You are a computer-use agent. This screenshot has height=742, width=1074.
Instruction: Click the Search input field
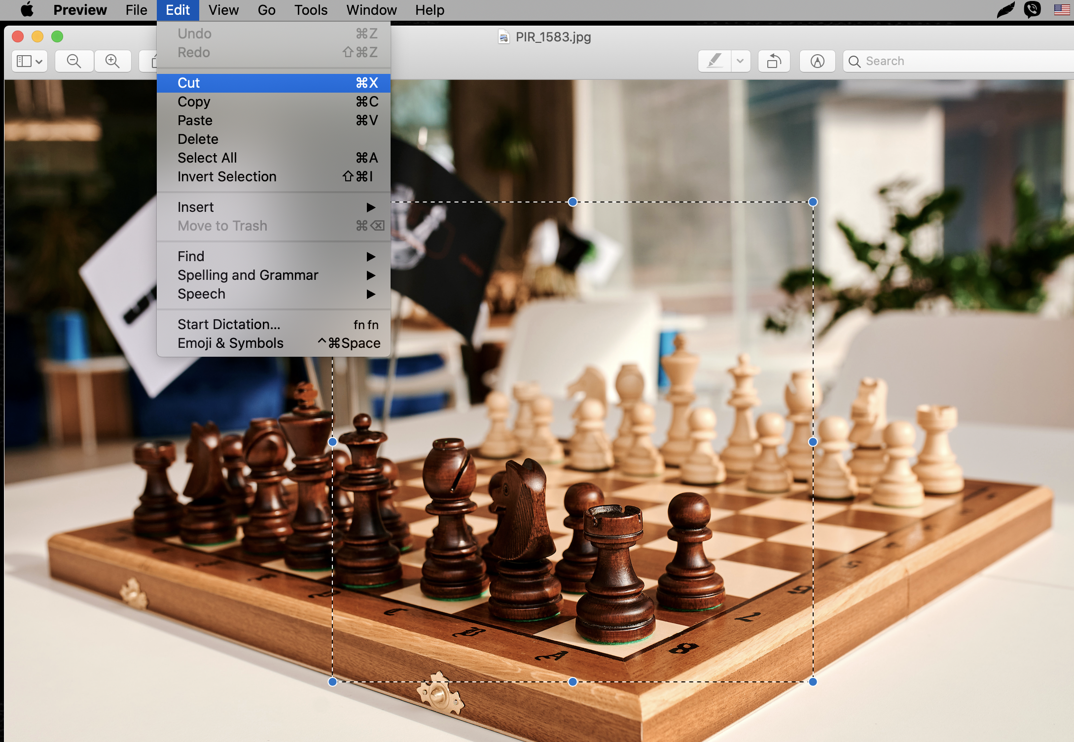[959, 61]
